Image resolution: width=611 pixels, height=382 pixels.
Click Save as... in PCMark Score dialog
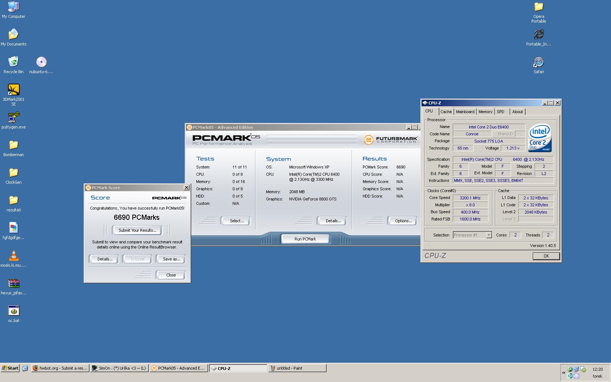point(171,259)
